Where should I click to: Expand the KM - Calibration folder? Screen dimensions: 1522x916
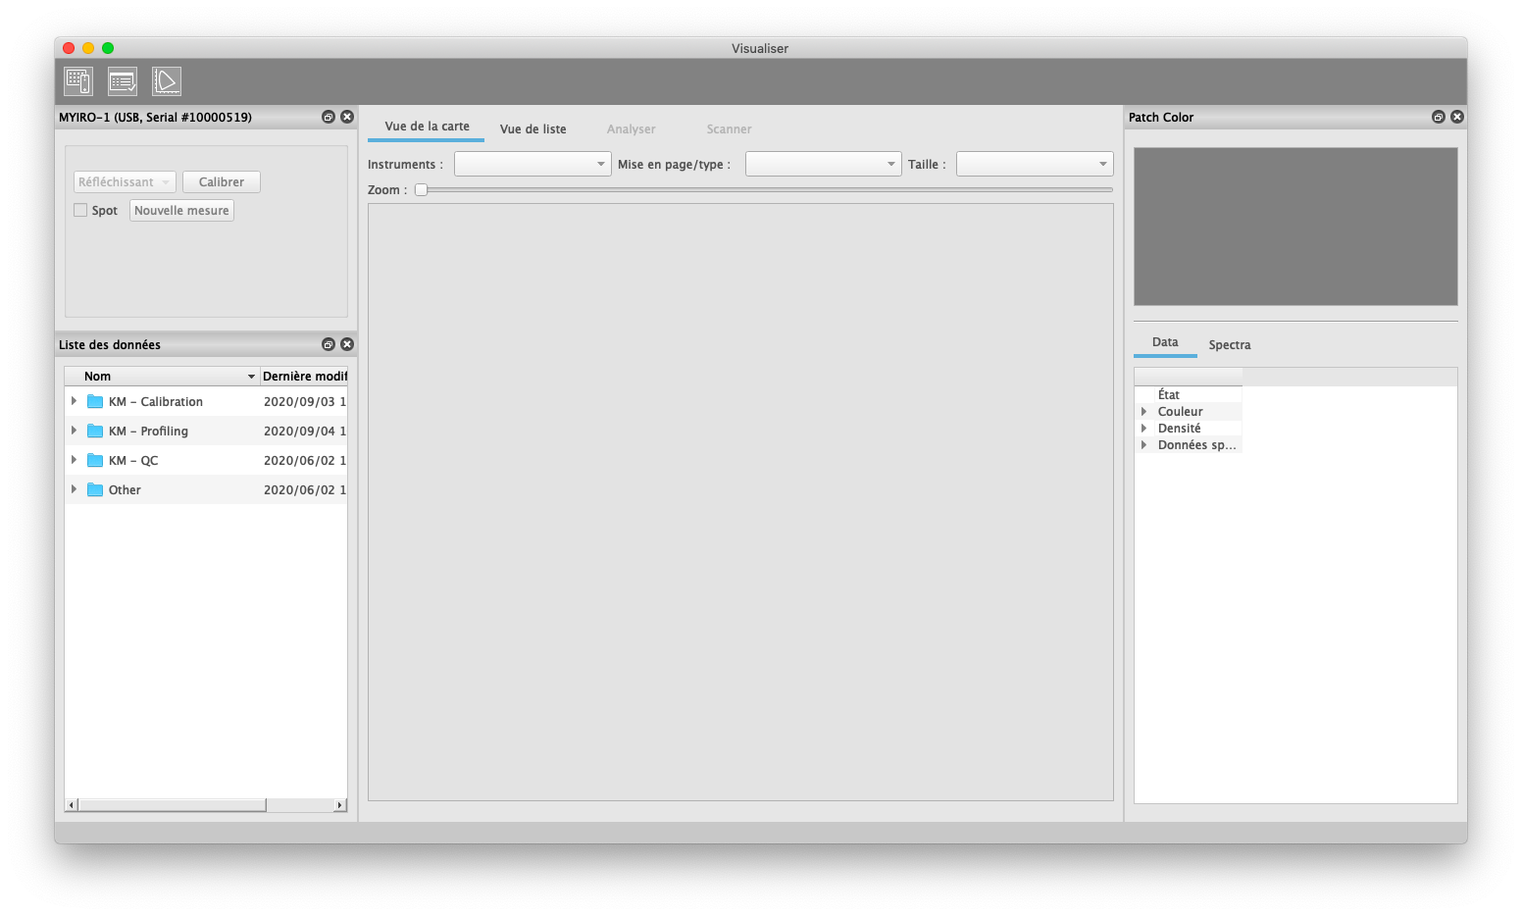[74, 401]
